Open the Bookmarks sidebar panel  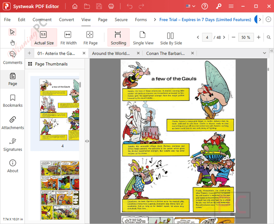point(13,101)
